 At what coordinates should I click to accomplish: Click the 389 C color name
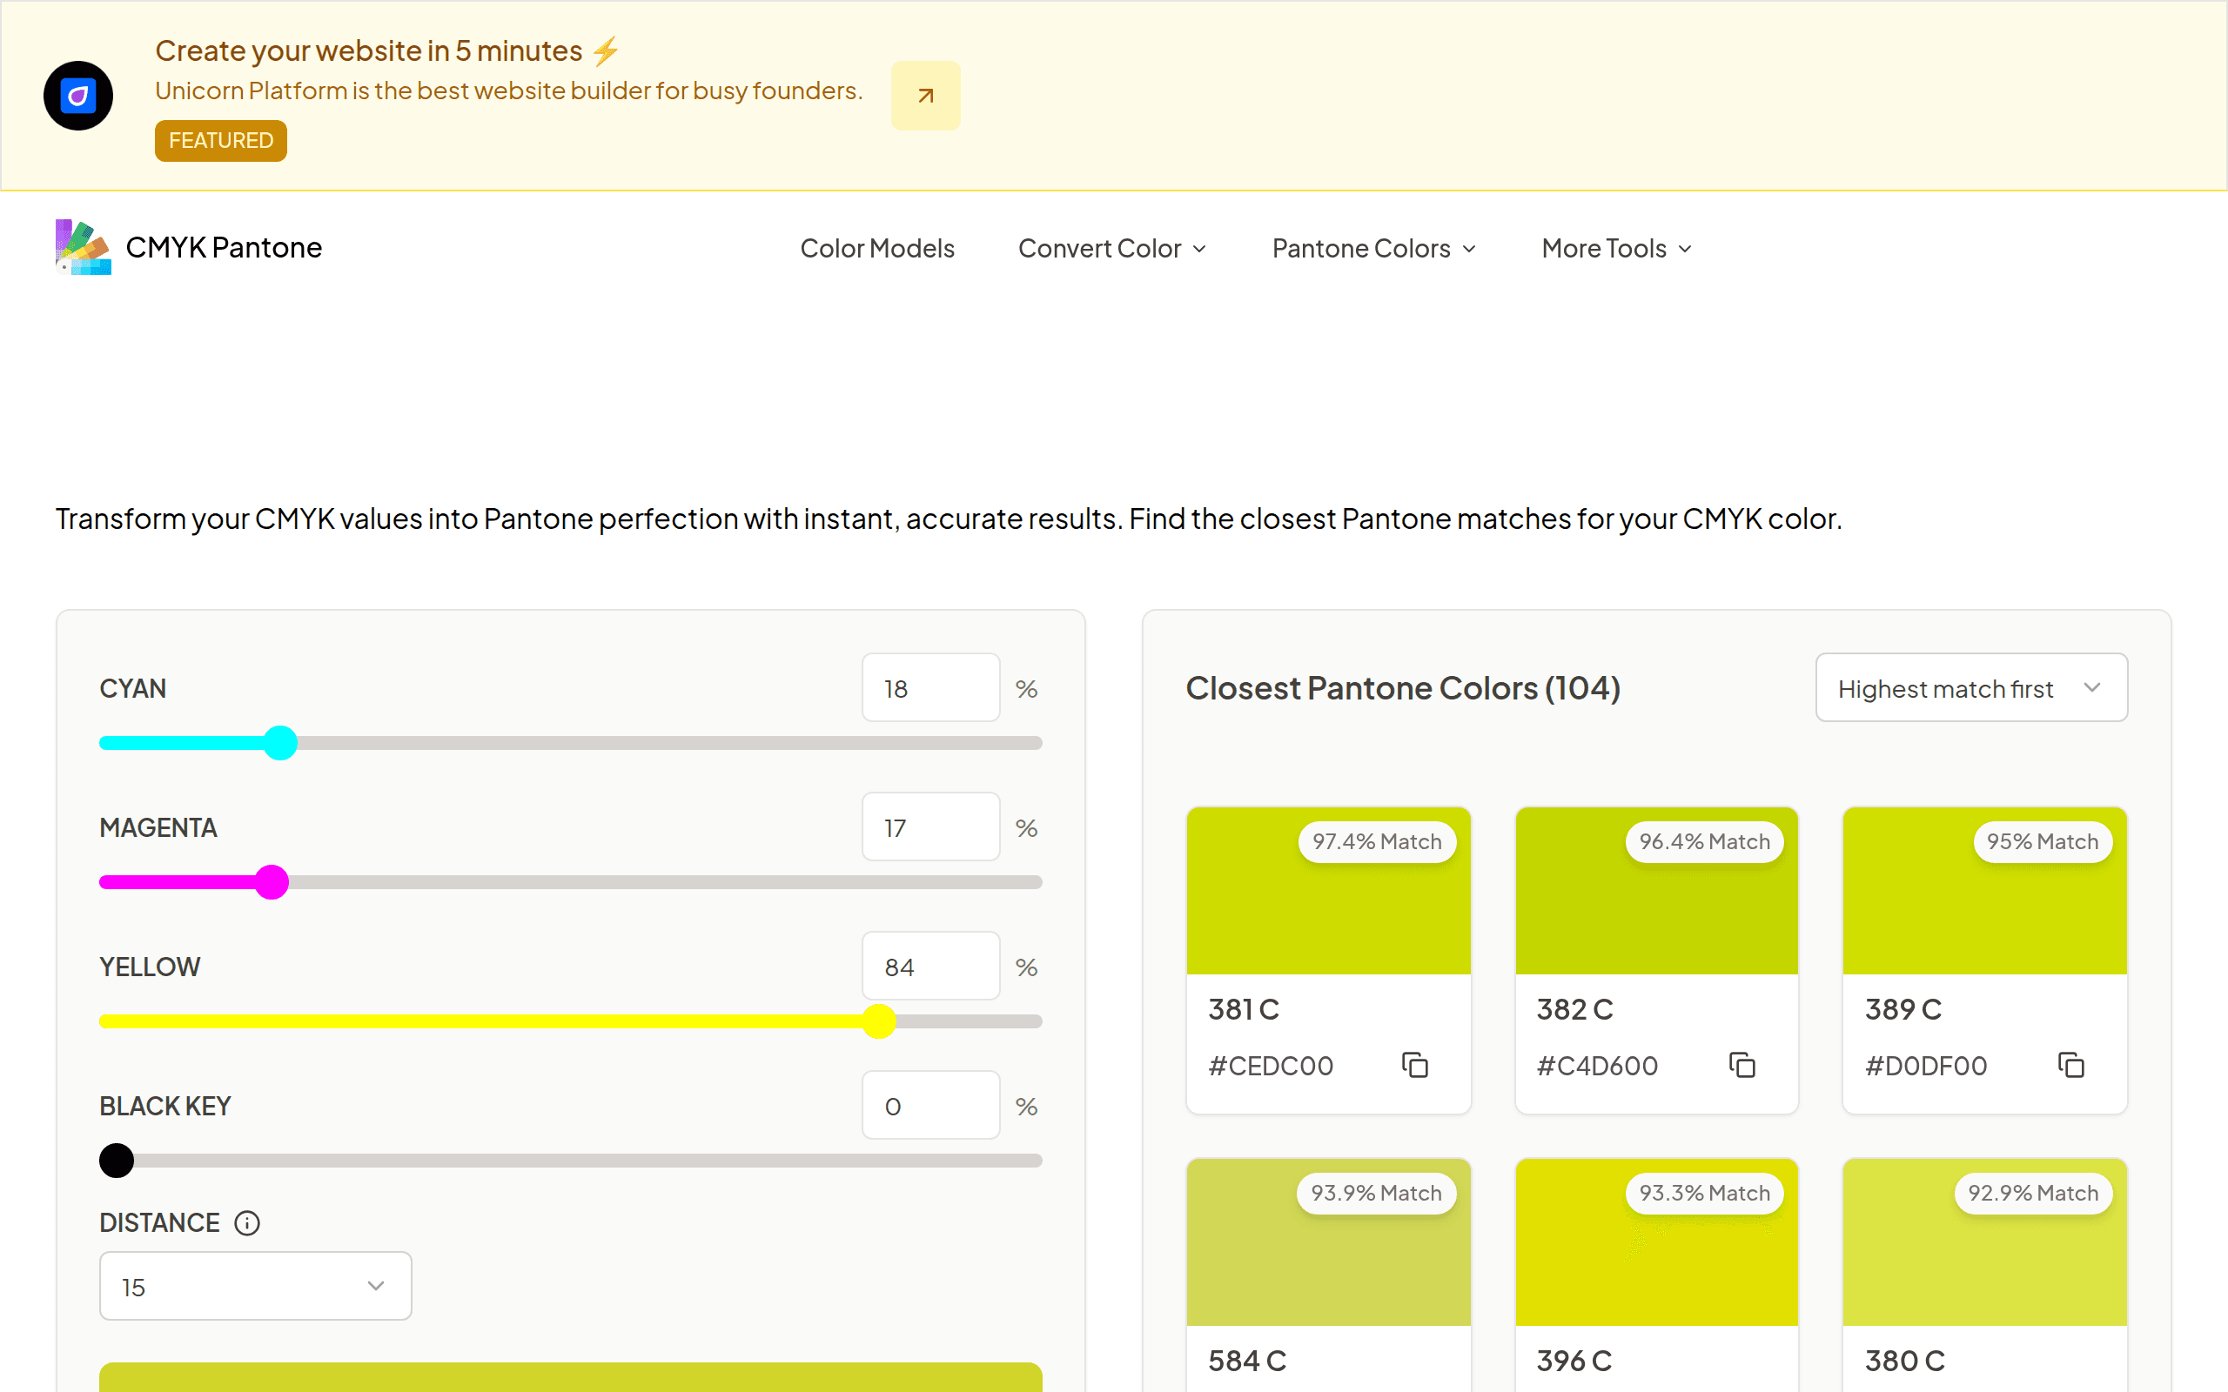[1903, 1009]
